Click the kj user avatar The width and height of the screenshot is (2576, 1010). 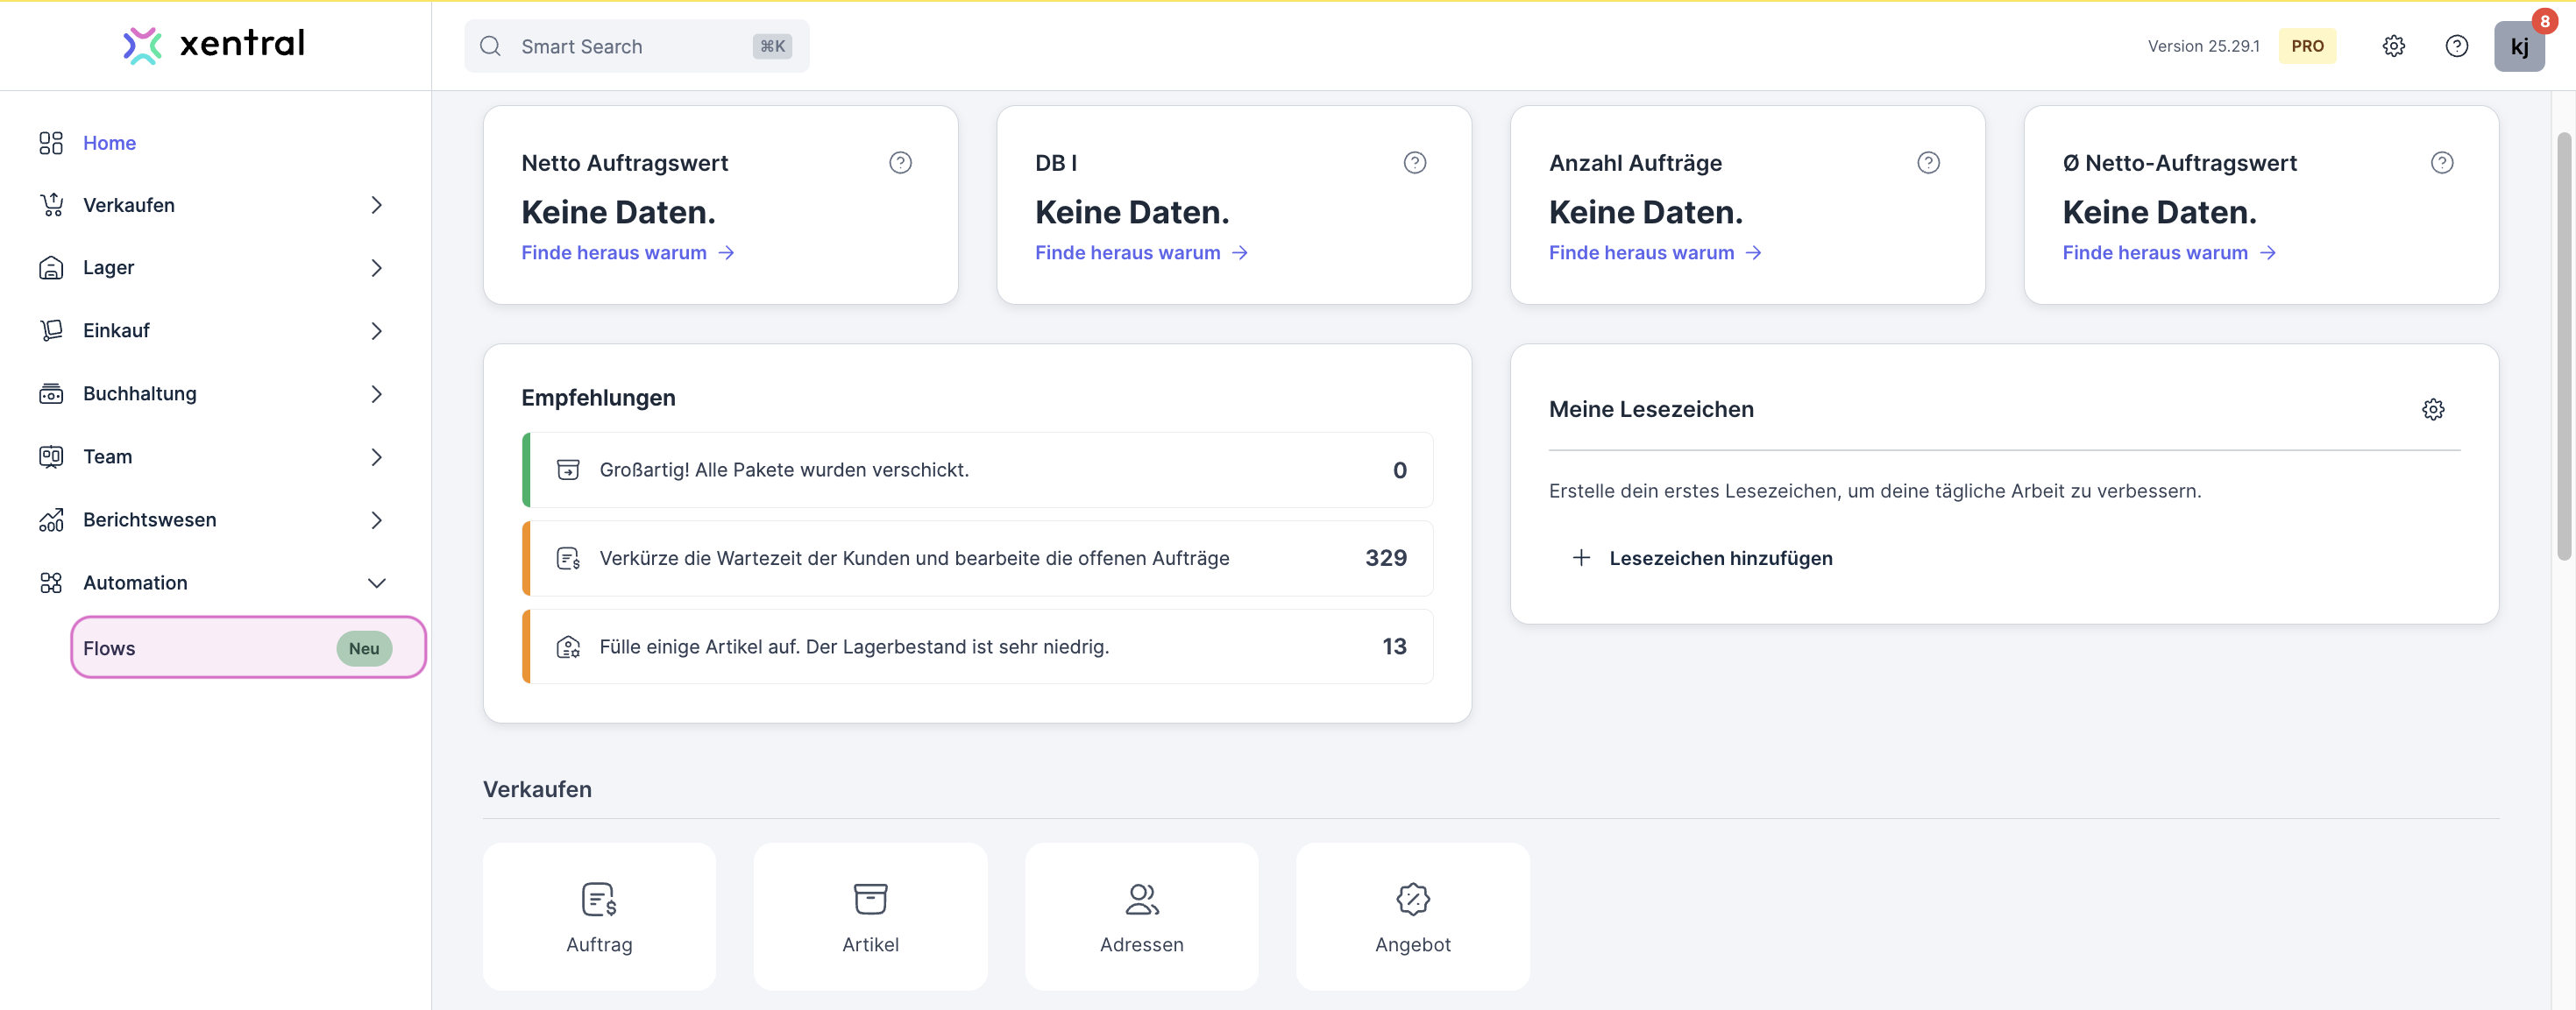click(x=2518, y=47)
